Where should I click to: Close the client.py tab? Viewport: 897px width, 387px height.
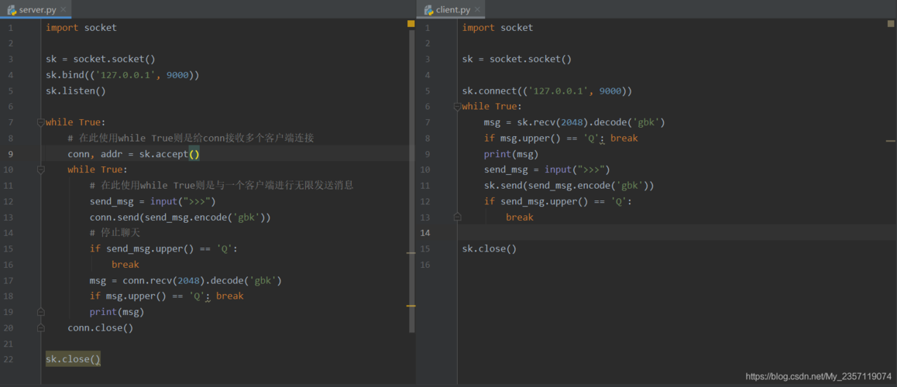[477, 10]
